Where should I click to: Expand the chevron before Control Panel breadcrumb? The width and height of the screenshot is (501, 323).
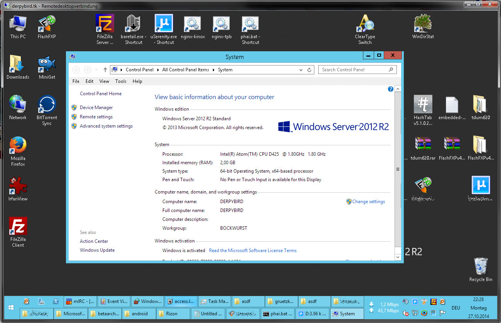(121, 70)
